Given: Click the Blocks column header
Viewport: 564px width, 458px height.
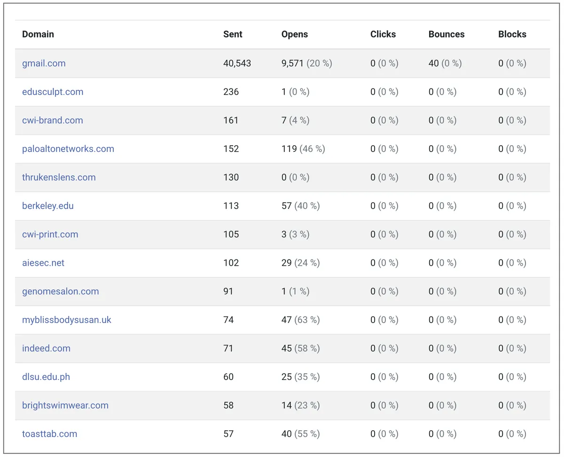Looking at the screenshot, I should [x=512, y=34].
